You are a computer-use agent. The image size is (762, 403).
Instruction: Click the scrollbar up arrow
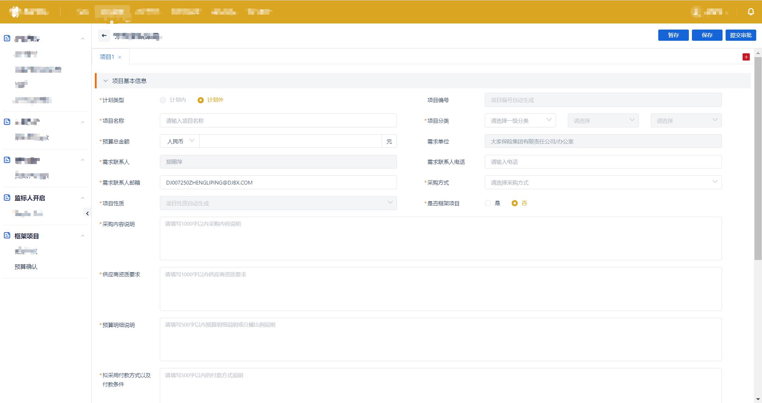[x=758, y=53]
